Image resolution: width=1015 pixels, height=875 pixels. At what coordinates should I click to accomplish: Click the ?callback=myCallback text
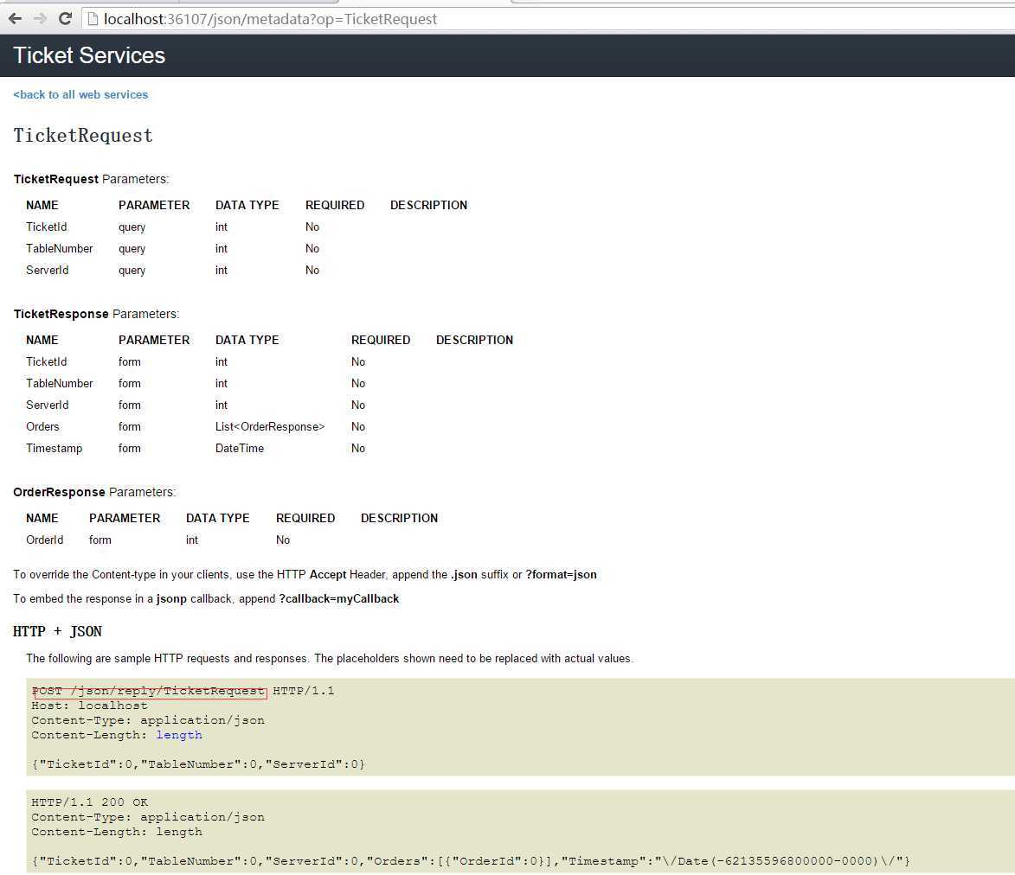[x=339, y=599]
